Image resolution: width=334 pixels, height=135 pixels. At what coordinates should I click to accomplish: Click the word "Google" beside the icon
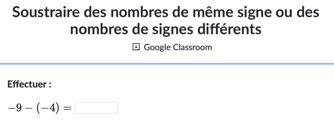click(x=157, y=47)
